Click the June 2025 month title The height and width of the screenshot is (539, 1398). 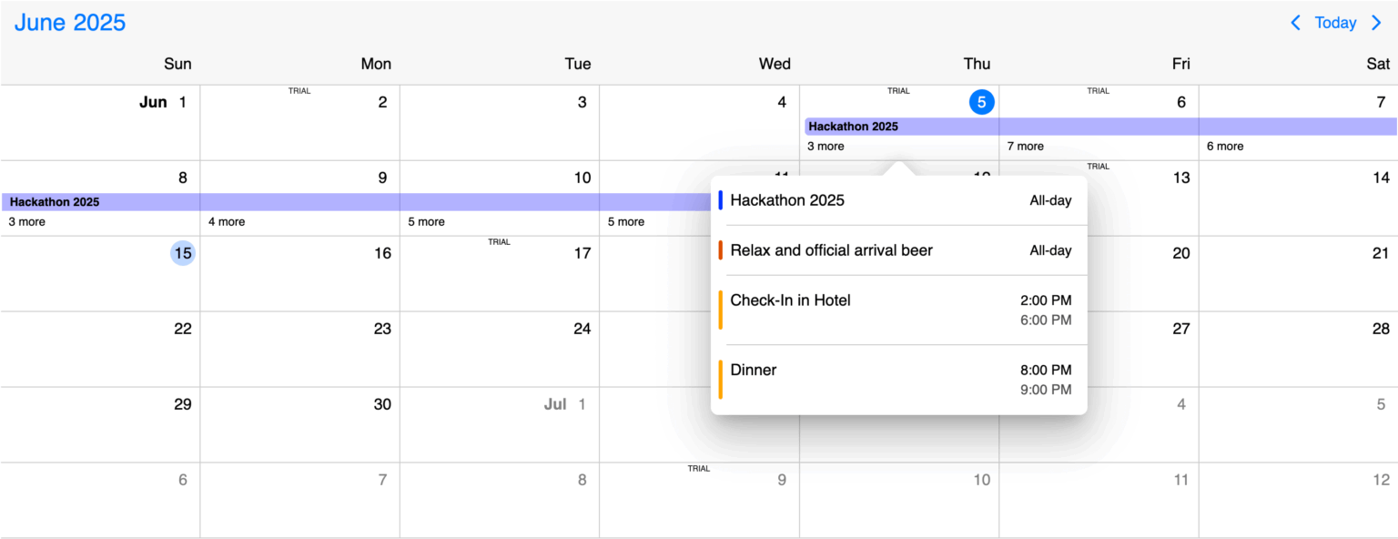point(69,22)
